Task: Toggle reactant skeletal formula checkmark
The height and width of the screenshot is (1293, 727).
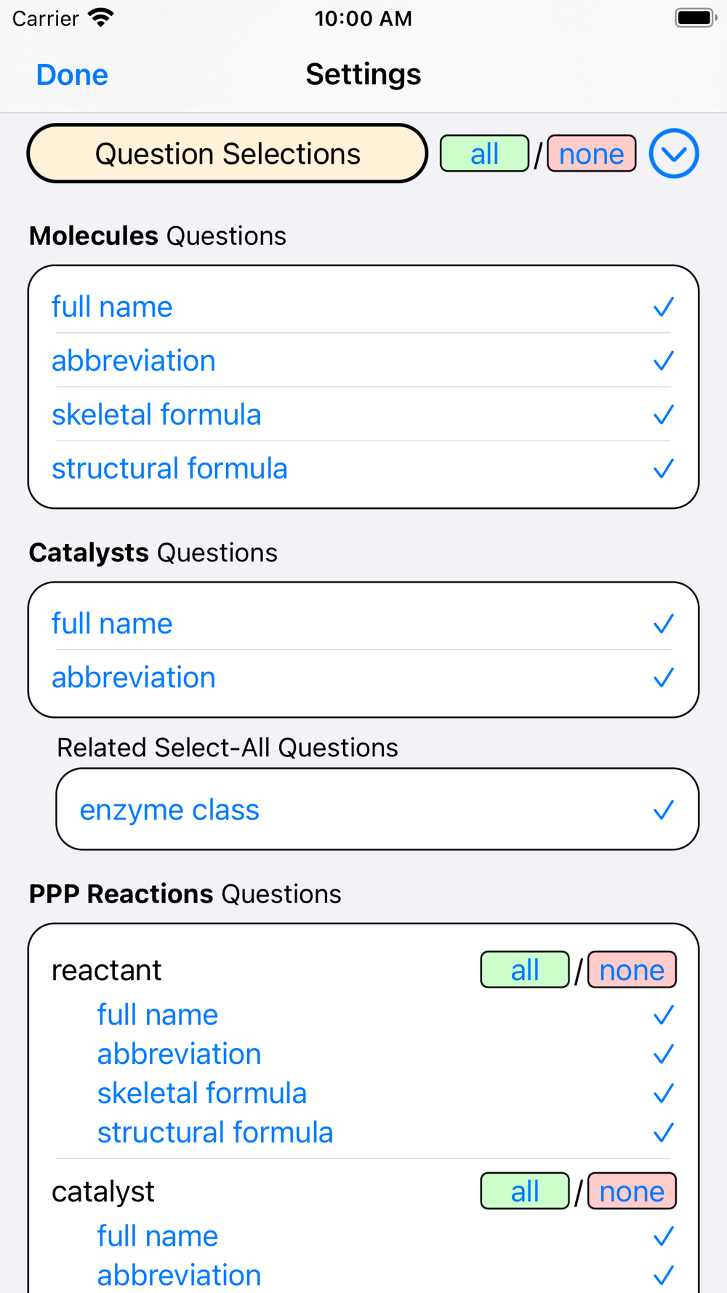Action: coord(663,1094)
